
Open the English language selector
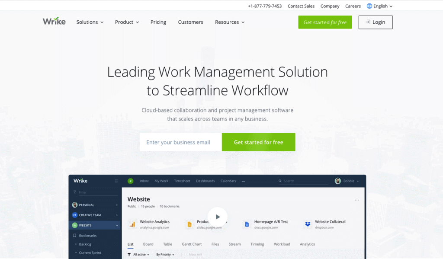click(x=380, y=6)
